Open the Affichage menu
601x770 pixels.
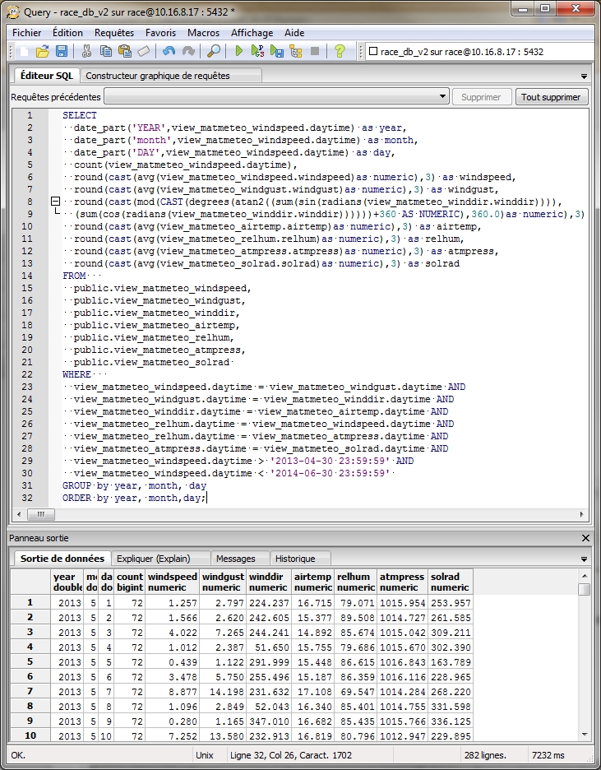(252, 33)
